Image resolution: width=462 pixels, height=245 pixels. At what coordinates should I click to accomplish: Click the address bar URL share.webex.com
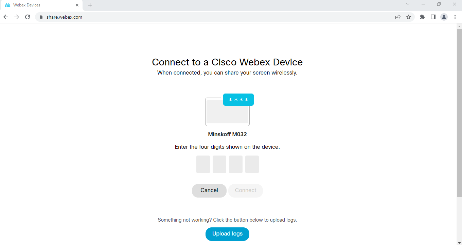click(x=64, y=17)
